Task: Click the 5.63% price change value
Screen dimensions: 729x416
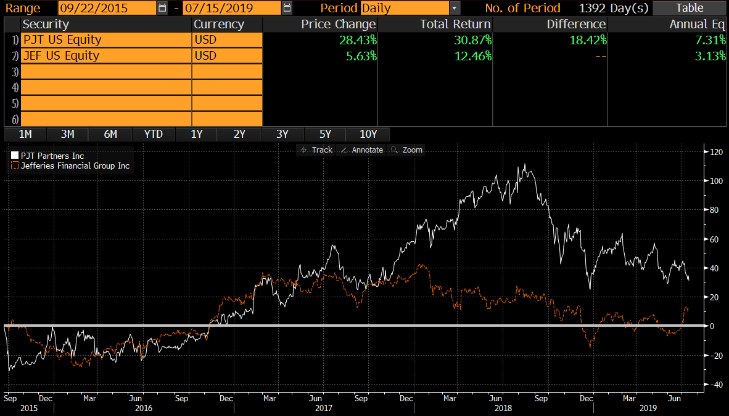Action: (x=361, y=55)
